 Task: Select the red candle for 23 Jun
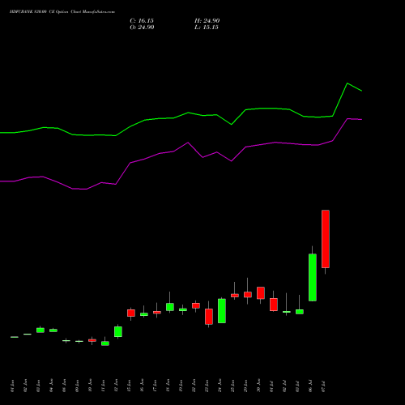(x=209, y=317)
